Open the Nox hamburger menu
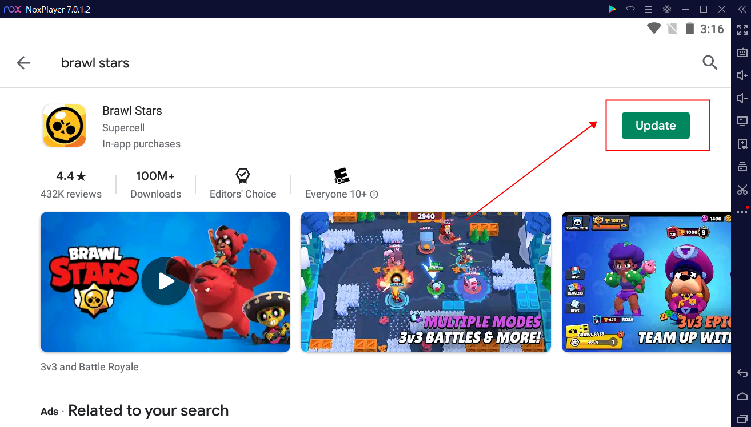 pyautogui.click(x=649, y=9)
